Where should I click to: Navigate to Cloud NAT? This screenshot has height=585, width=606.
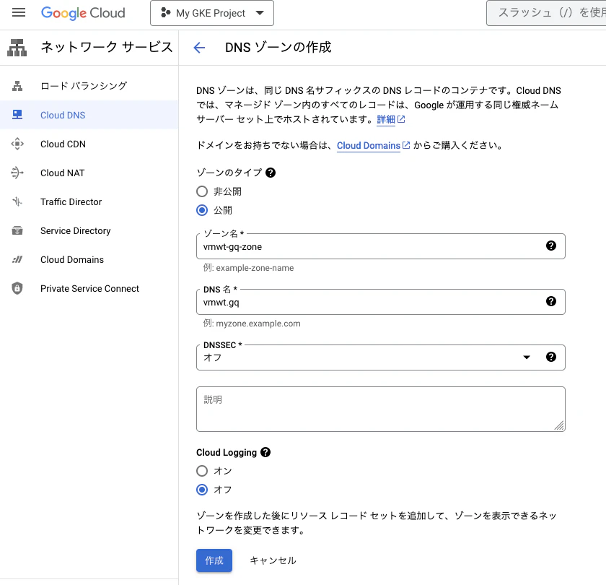click(62, 173)
